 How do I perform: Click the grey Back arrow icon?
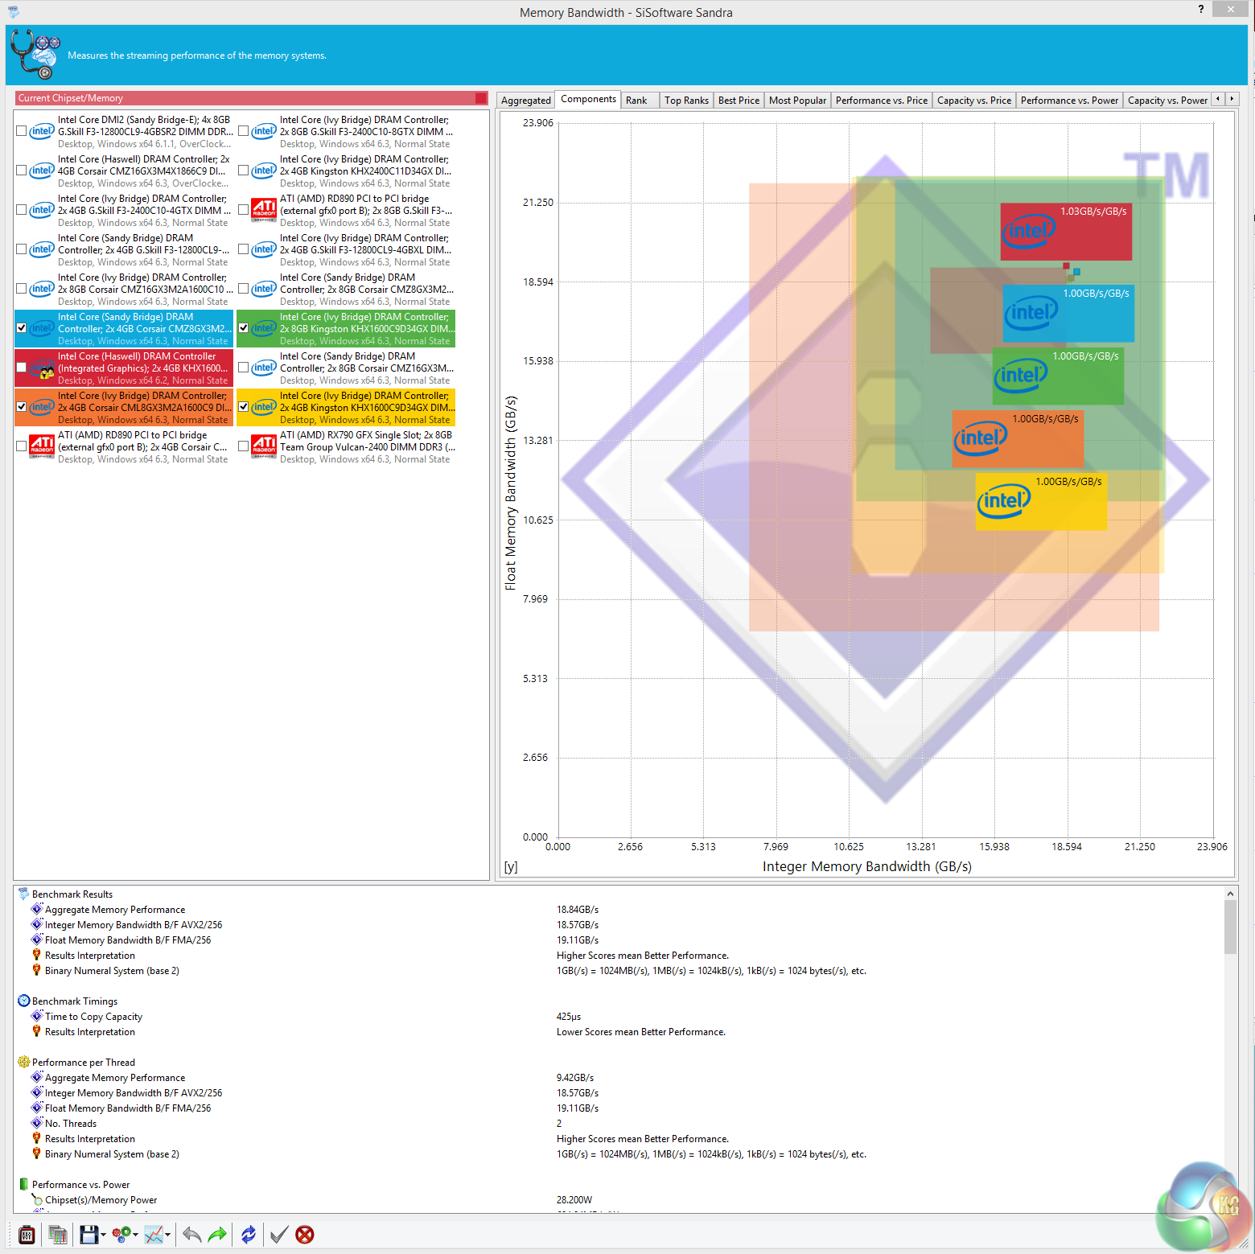coord(191,1234)
